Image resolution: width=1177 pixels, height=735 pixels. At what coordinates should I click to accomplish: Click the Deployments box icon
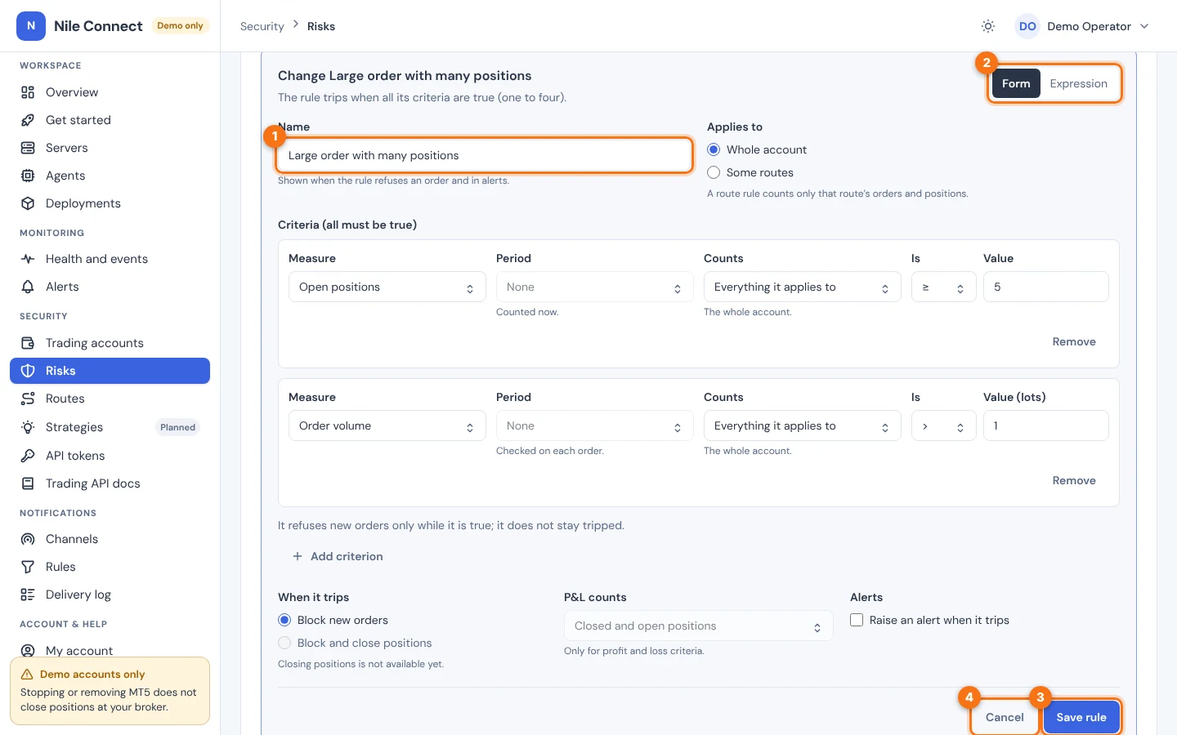pos(28,203)
